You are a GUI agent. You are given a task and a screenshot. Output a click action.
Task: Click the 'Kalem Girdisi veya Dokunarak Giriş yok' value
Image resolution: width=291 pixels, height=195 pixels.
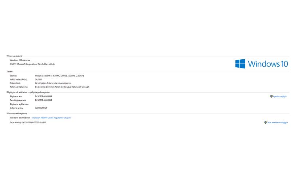pos(62,87)
